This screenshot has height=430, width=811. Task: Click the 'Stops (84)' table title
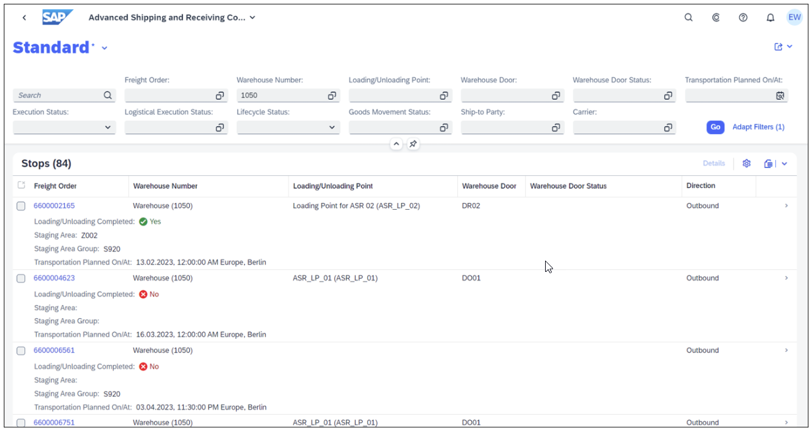[x=46, y=163]
